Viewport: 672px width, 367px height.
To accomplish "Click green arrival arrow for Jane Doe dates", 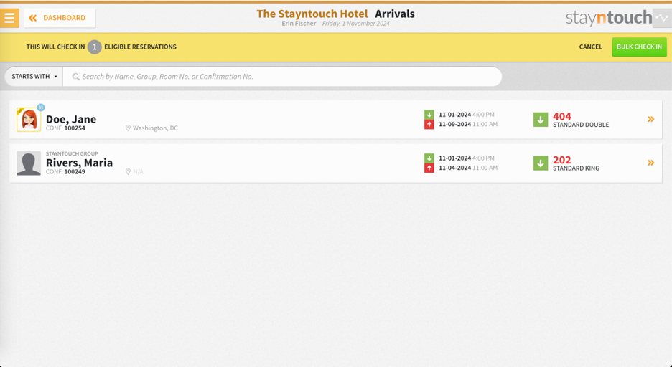I will coord(429,115).
